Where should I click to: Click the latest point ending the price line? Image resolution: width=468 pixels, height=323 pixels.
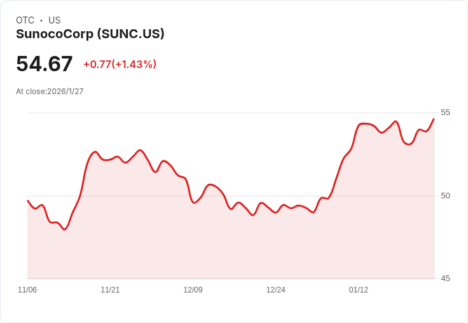pos(434,119)
